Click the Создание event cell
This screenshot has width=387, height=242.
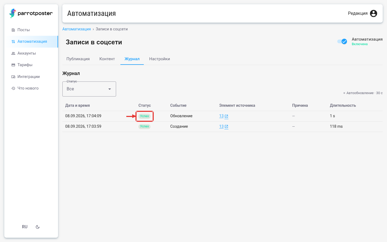coord(179,126)
